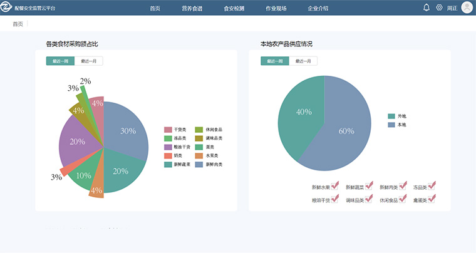
Task: Select 最近一周 tab in supply chart
Action: (x=275, y=61)
